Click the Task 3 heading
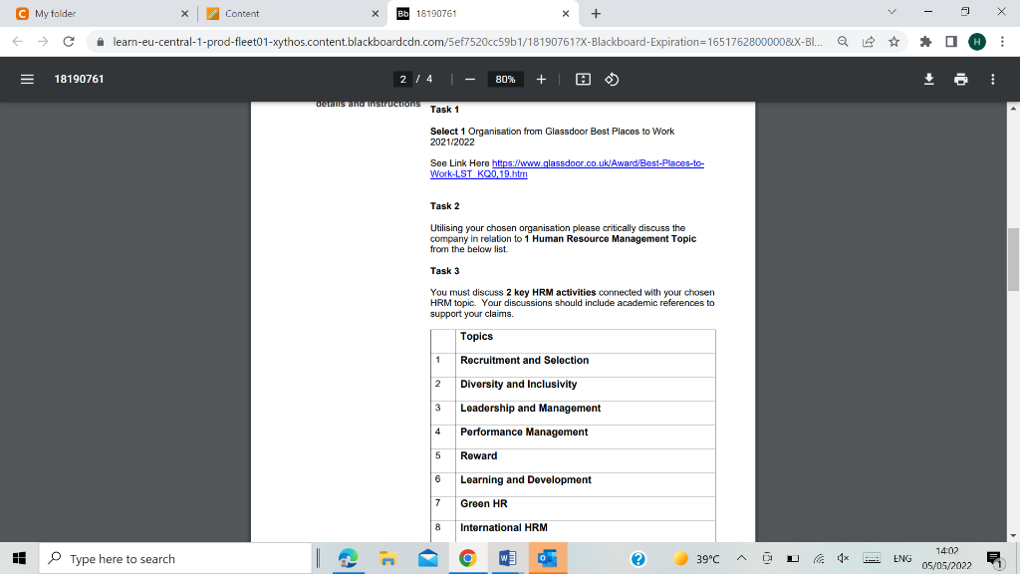The height and width of the screenshot is (574, 1020). pyautogui.click(x=445, y=271)
